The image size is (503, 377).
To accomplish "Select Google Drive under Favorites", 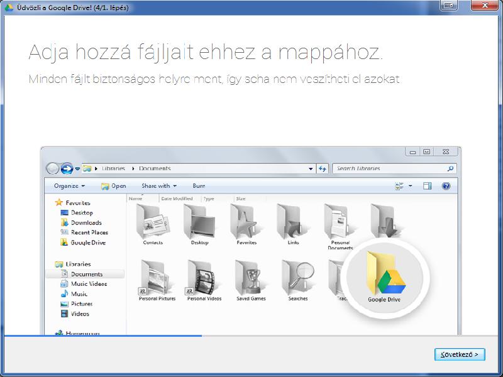I will (x=83, y=243).
